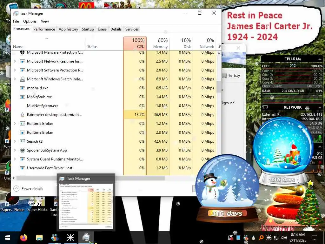Click the MpSigStub.exe process icon
The image size is (325, 244).
23,97
